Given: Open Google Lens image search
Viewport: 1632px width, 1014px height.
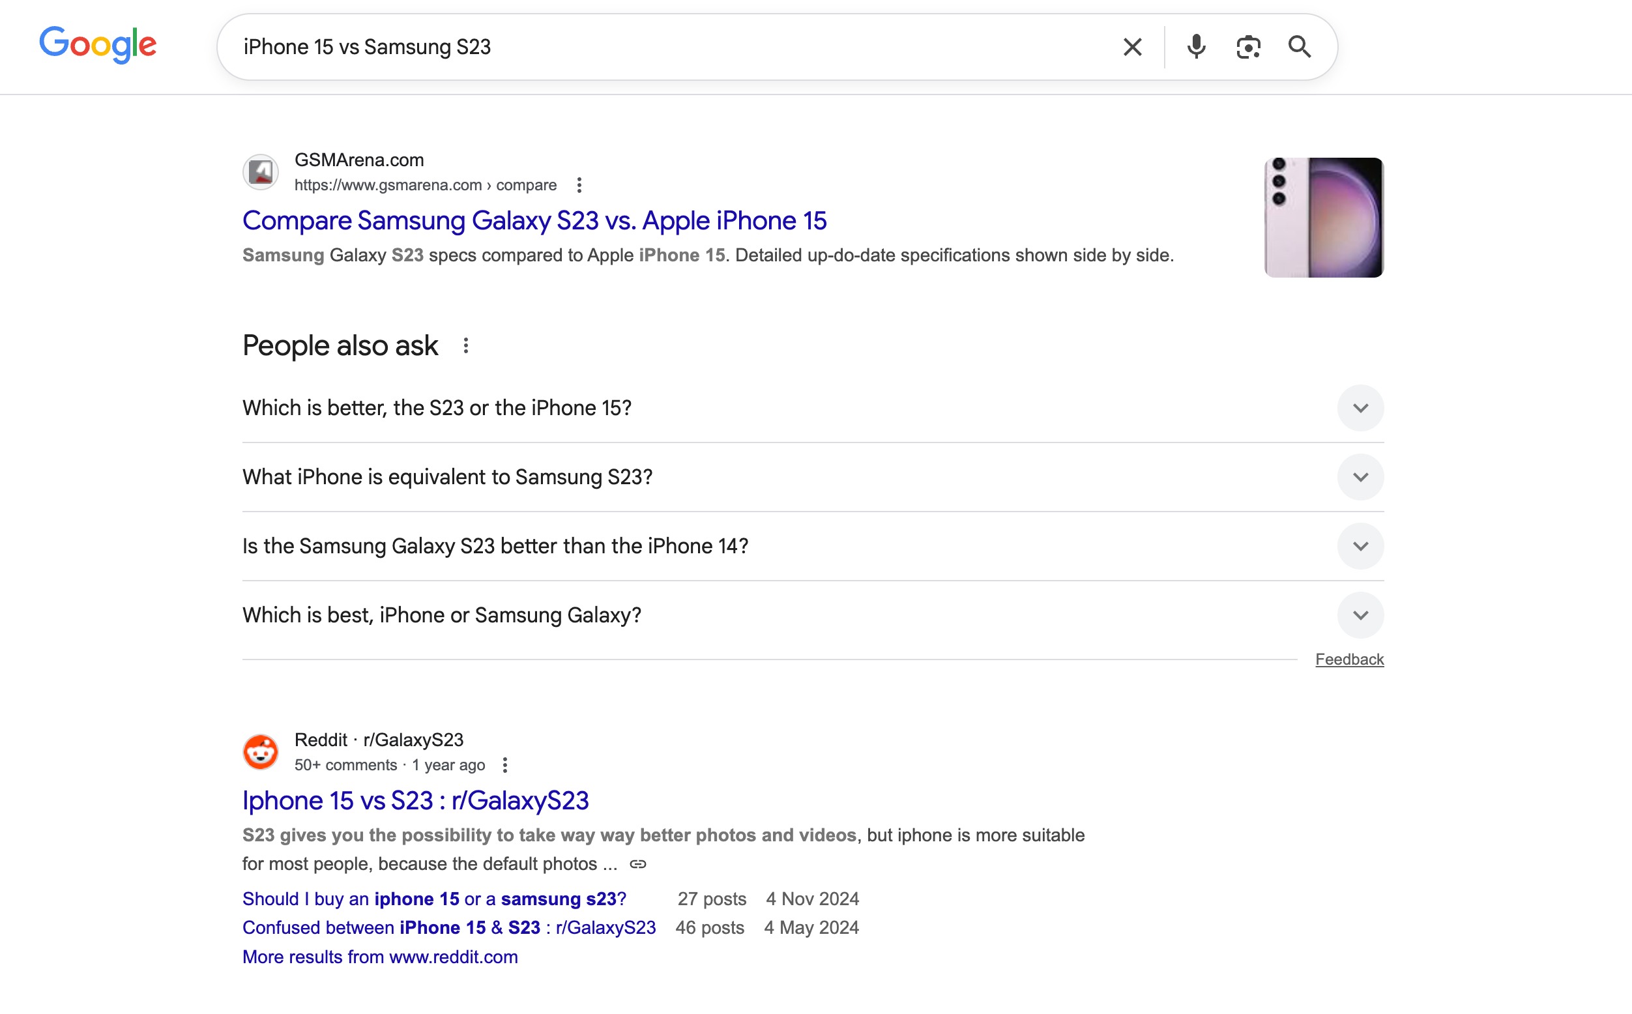Looking at the screenshot, I should 1247,46.
